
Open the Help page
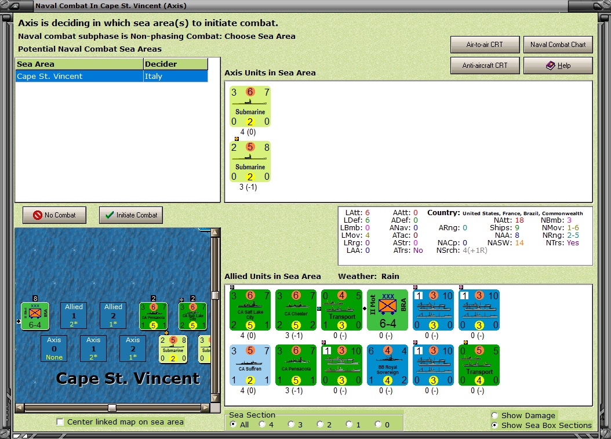[x=558, y=66]
